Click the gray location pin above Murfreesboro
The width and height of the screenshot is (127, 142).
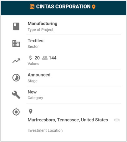(31, 111)
